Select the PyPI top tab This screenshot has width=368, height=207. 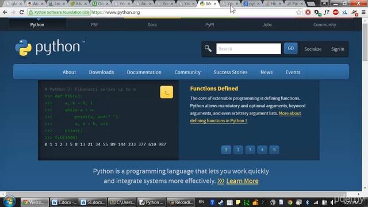tap(209, 25)
